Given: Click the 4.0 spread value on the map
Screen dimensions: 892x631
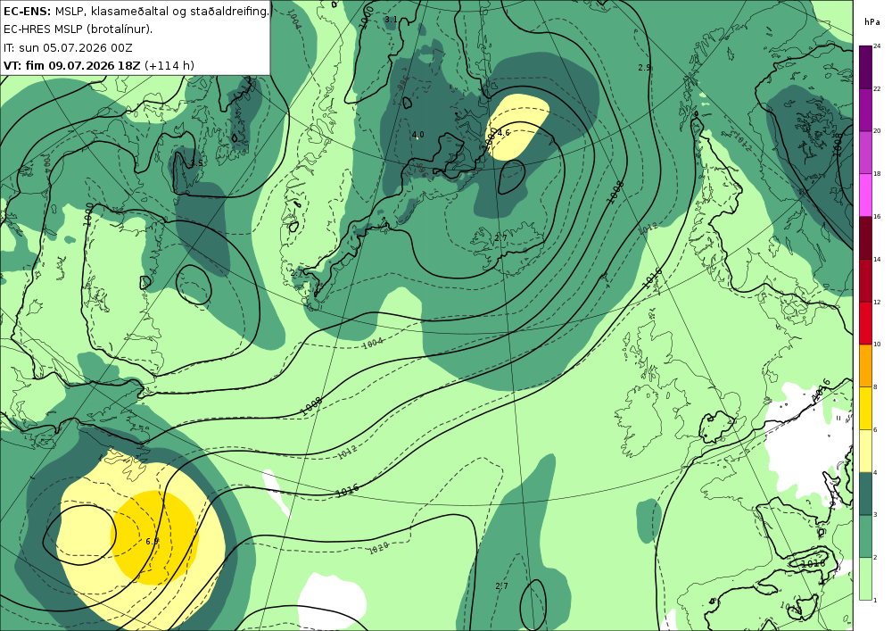Looking at the screenshot, I should pyautogui.click(x=417, y=135).
